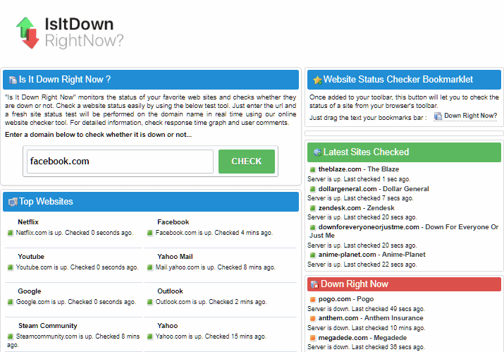Viewport: 504px width, 352px height.
Task: Click green status icon beside Youtube.com is up
Action: click(11, 267)
